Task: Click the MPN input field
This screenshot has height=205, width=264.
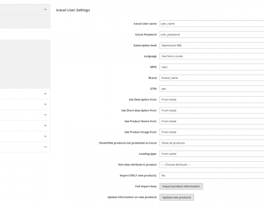Action: click(x=212, y=67)
